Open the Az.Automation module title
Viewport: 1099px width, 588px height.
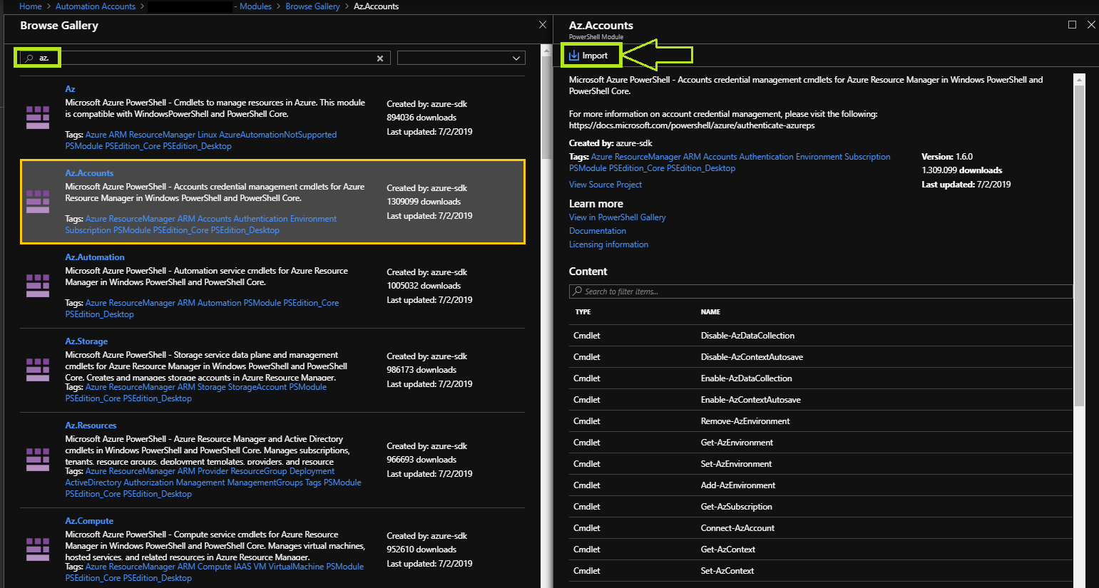[95, 257]
